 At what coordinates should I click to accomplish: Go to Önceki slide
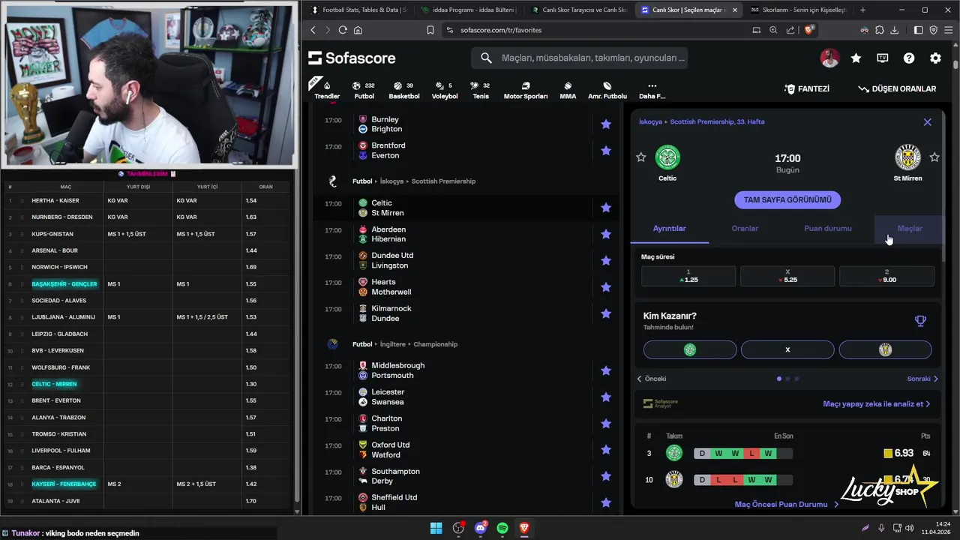point(652,379)
